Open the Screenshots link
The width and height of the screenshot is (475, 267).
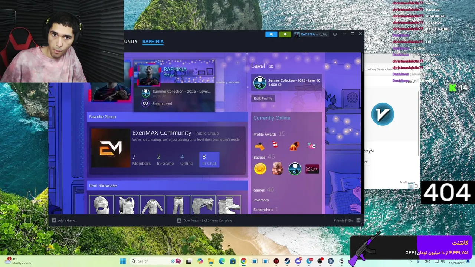266,210
